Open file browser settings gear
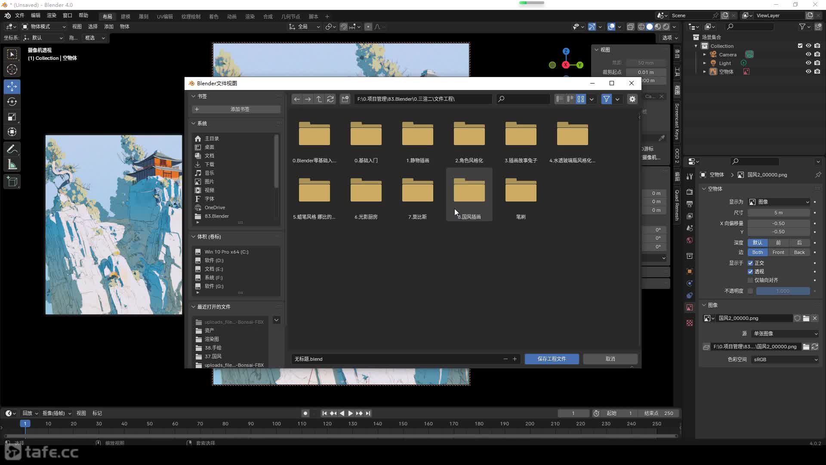The image size is (826, 465). click(632, 99)
